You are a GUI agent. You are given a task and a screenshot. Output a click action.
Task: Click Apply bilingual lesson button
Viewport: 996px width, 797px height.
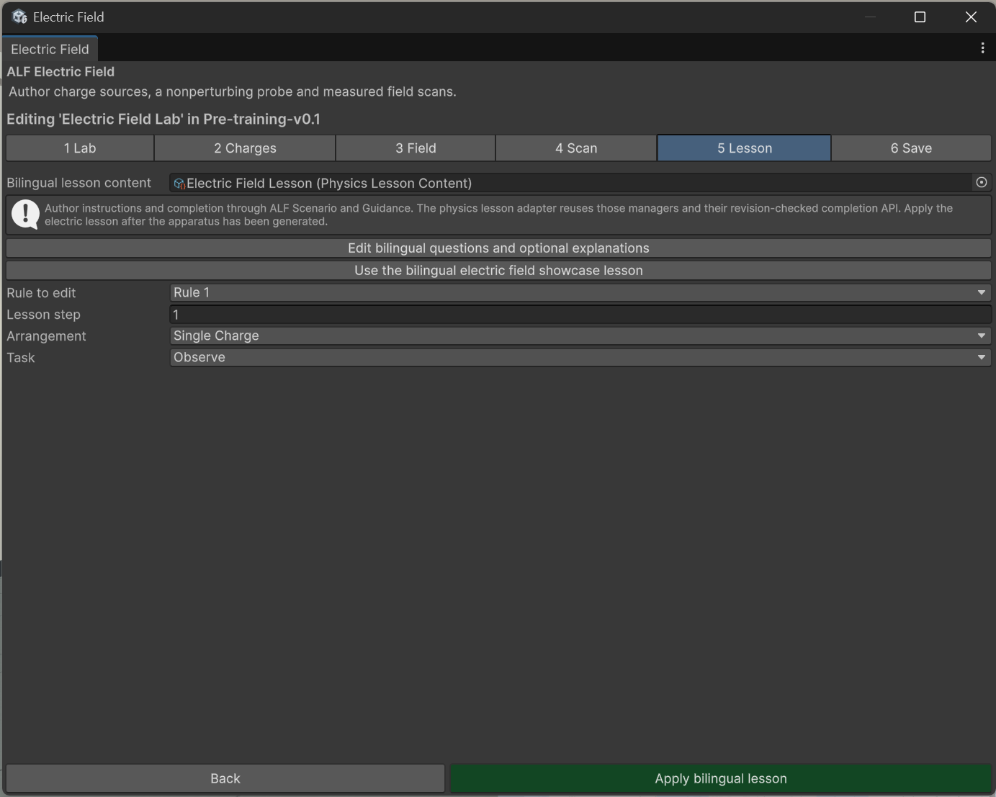(721, 778)
